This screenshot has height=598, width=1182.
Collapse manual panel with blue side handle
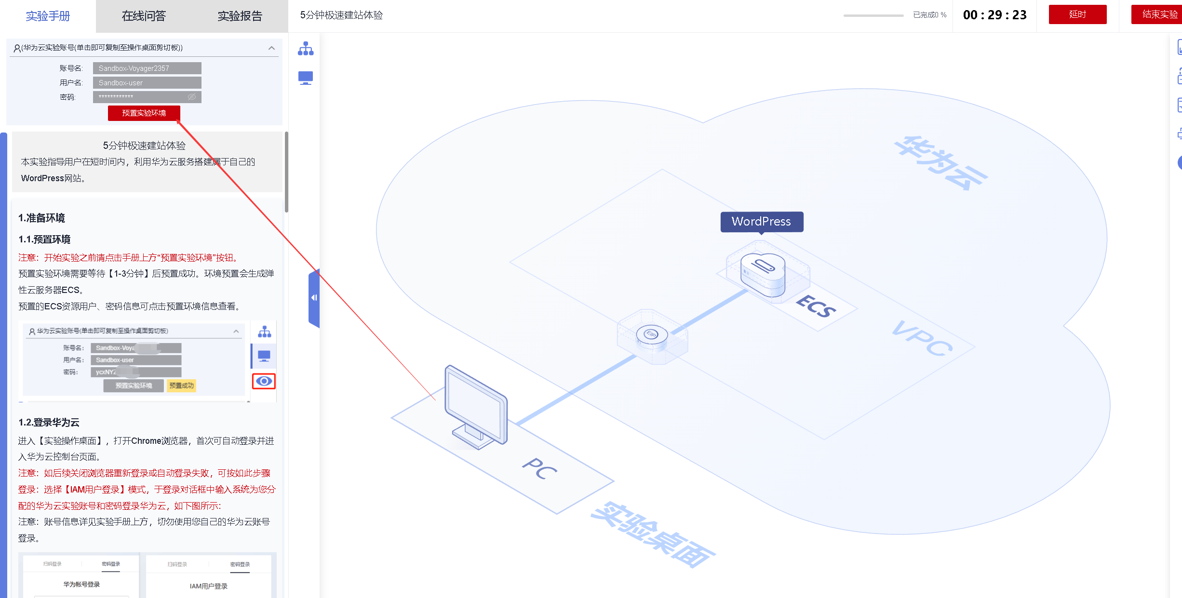[314, 298]
